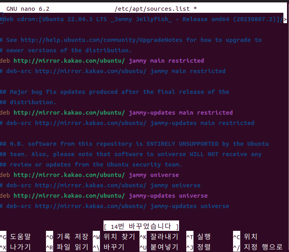Click the 'deb ... jammy main restricted' line

pos(102,61)
